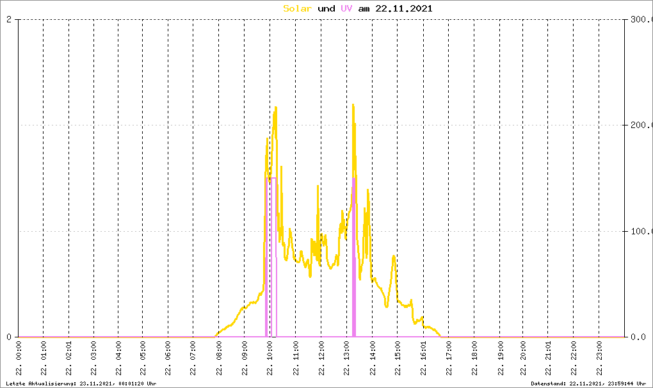The width and height of the screenshot is (653, 388).
Task: Click the yellow 'Solar' word in the title
Action: (x=297, y=8)
